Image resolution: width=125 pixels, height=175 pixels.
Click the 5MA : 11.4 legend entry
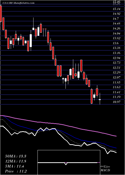tap(14, 166)
